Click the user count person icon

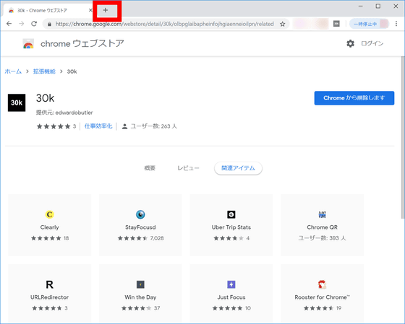click(124, 126)
